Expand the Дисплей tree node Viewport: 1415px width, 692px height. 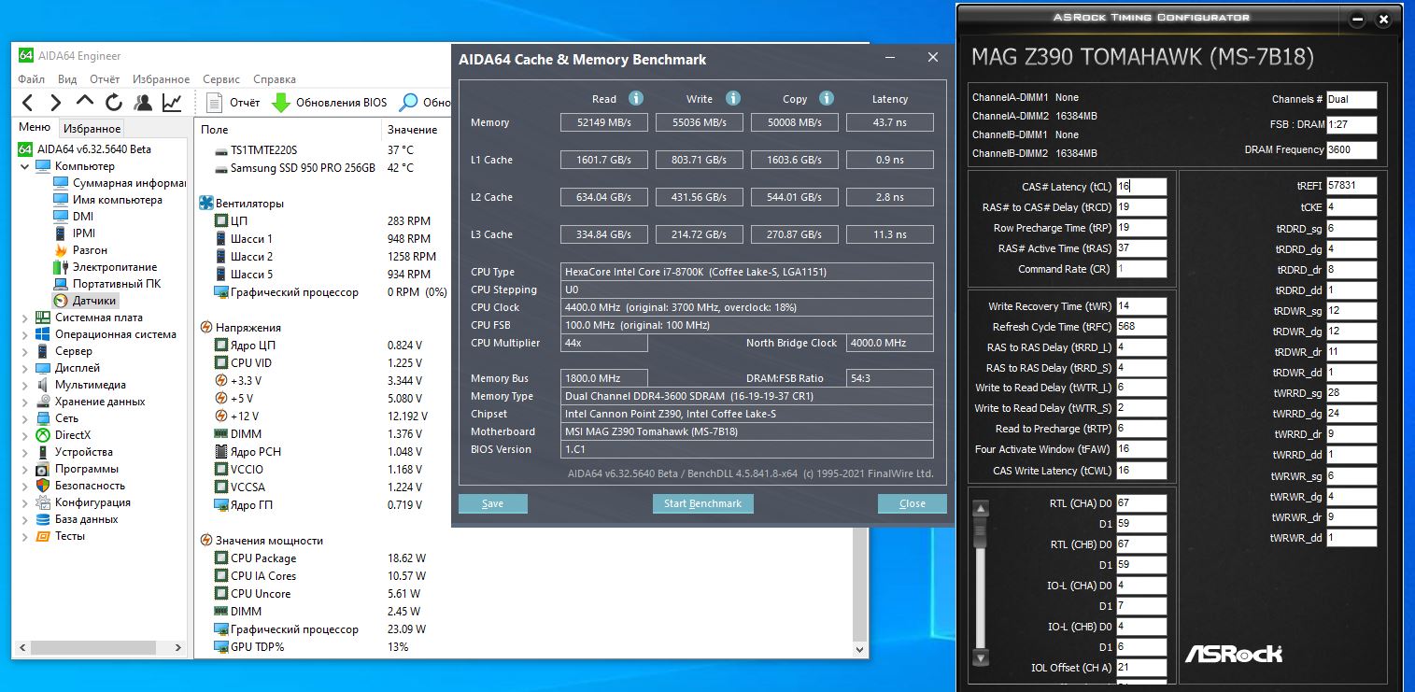[25, 368]
